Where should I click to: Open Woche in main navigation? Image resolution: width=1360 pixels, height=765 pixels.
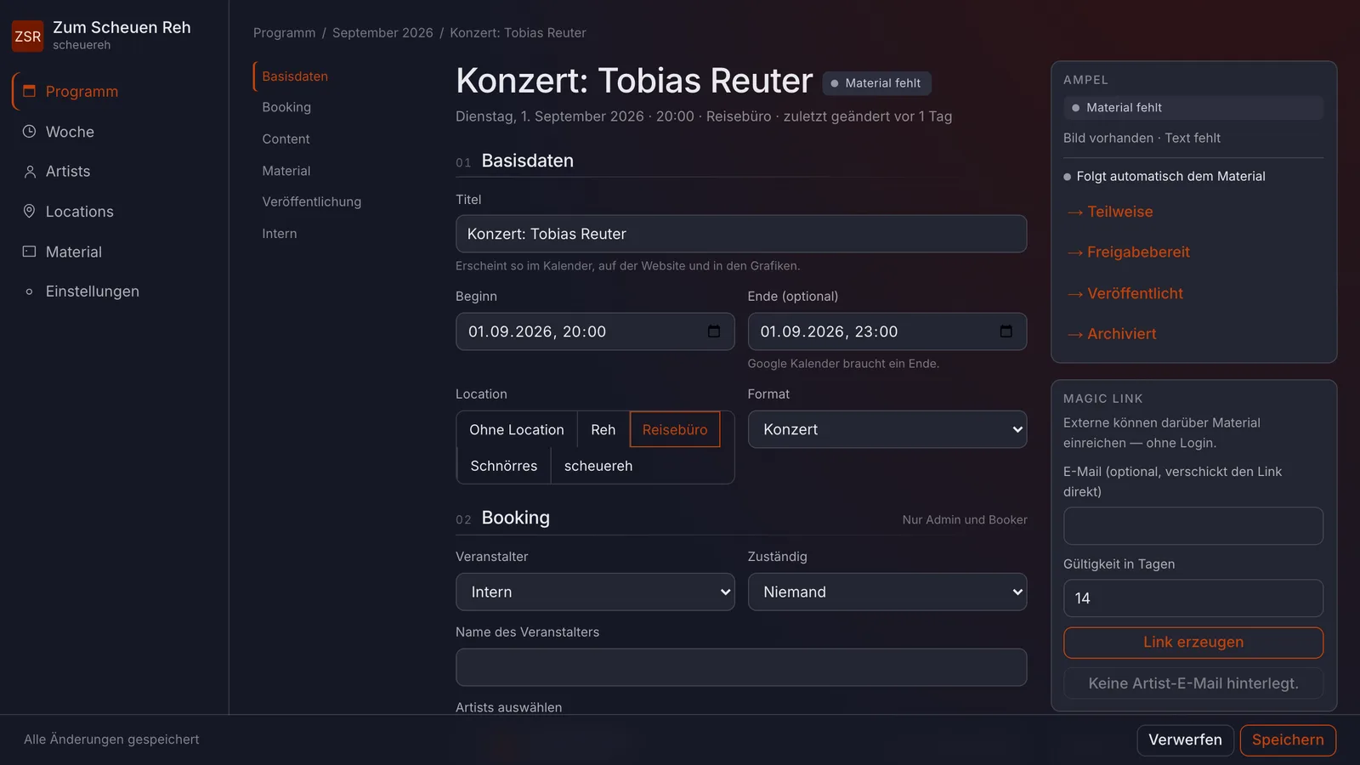70,132
